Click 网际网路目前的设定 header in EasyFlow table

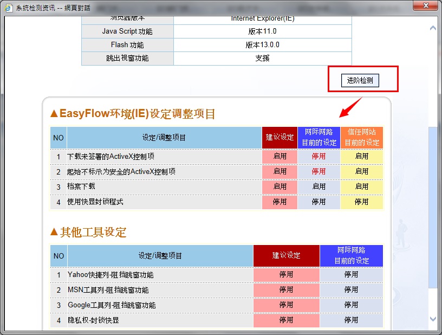(x=319, y=138)
